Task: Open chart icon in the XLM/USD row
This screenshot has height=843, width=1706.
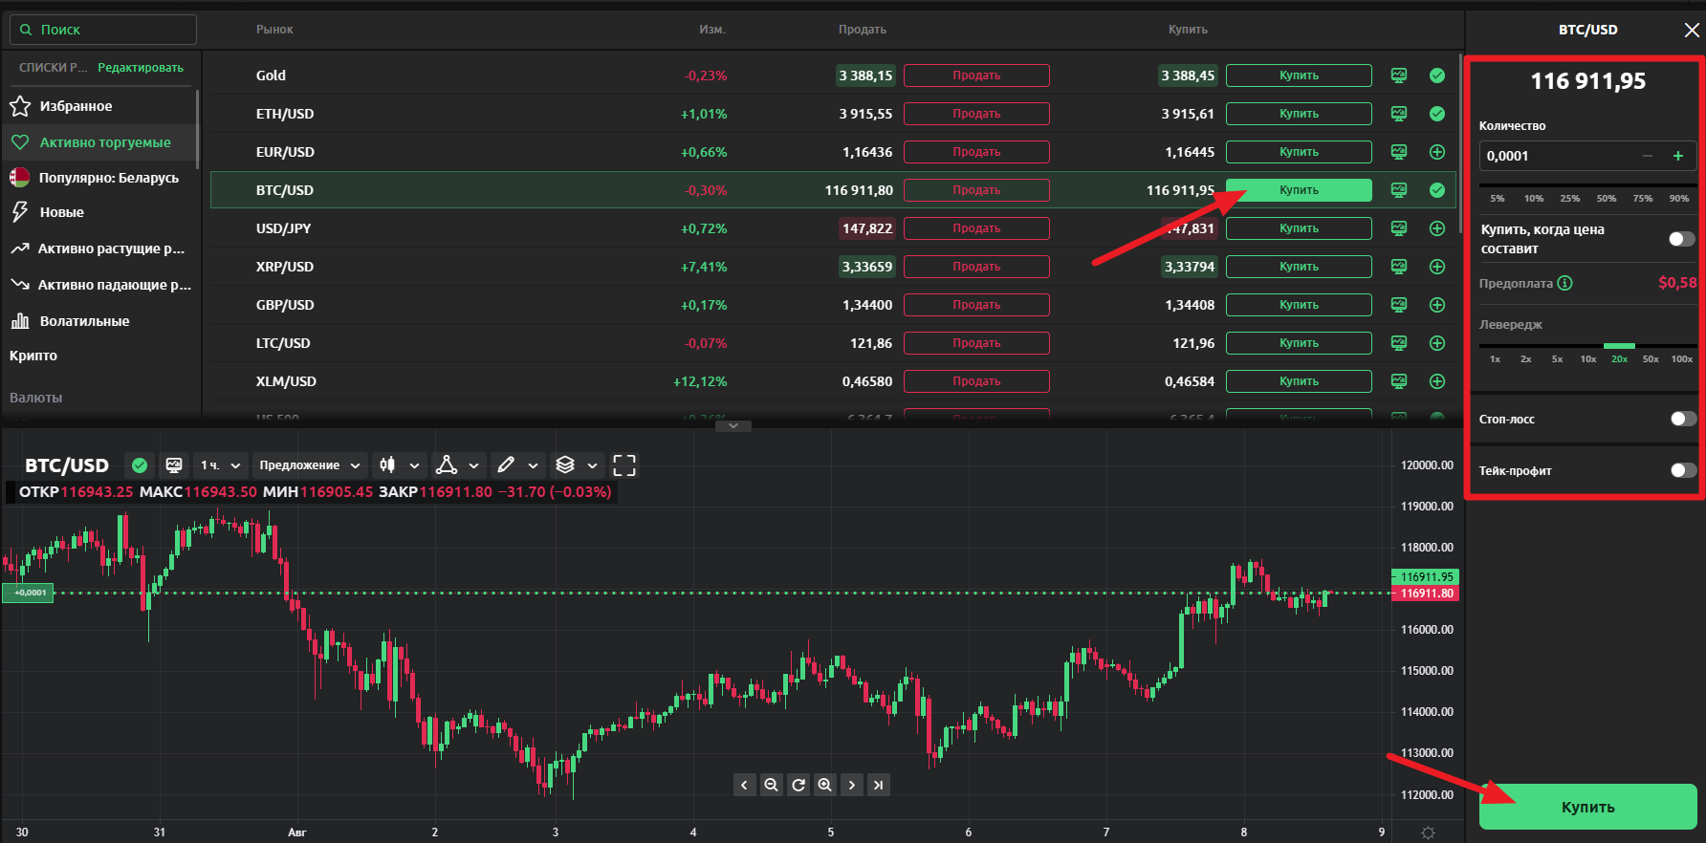Action: tap(1399, 381)
